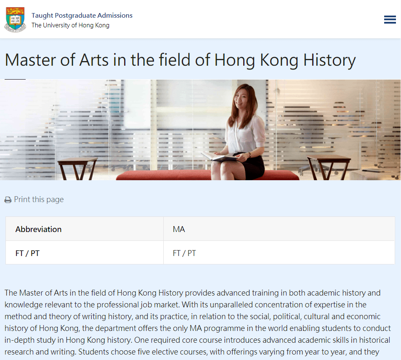Screen dimensions: 401x360
Task: Click the HKU crest logo
Action: (15, 19)
